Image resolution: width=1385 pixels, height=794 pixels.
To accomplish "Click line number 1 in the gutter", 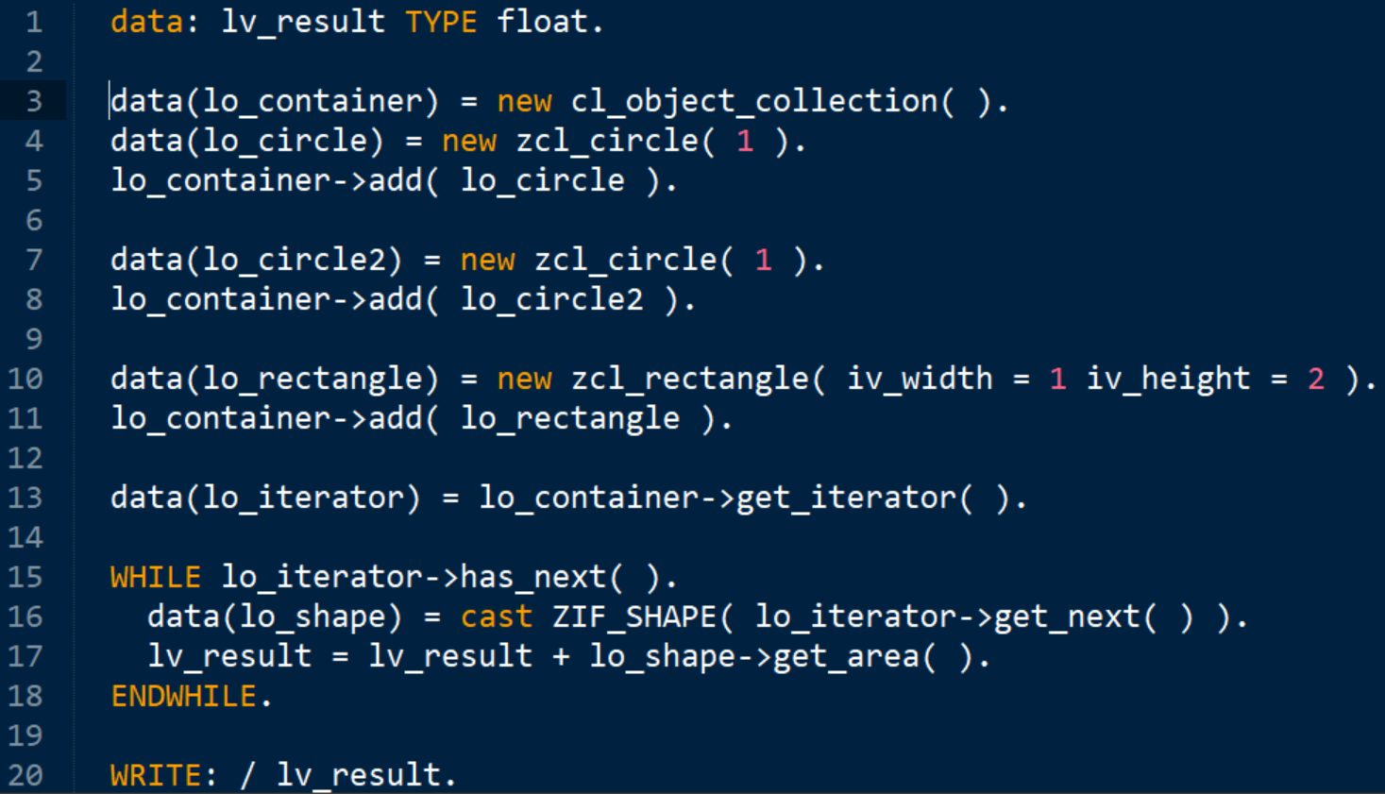I will (x=34, y=22).
